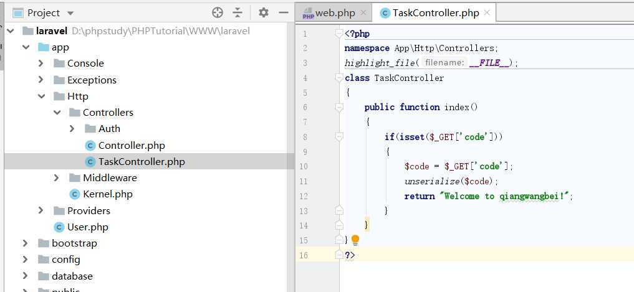
Task: Click the Console folder icon
Action: (59, 64)
